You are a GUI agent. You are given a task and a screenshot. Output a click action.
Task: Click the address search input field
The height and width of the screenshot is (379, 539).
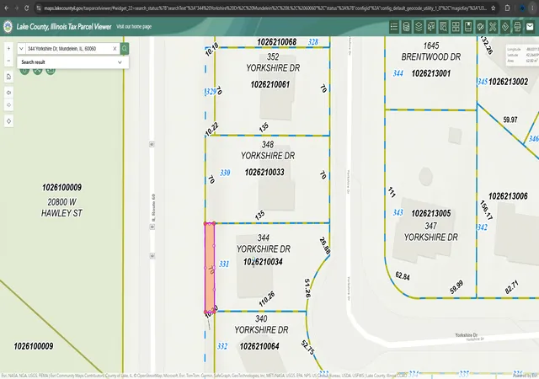[69, 49]
